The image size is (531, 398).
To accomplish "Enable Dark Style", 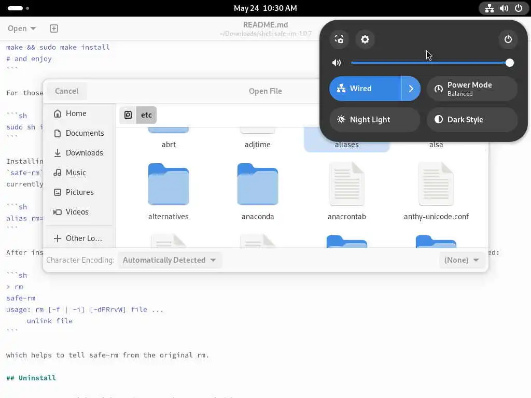I will pyautogui.click(x=472, y=120).
